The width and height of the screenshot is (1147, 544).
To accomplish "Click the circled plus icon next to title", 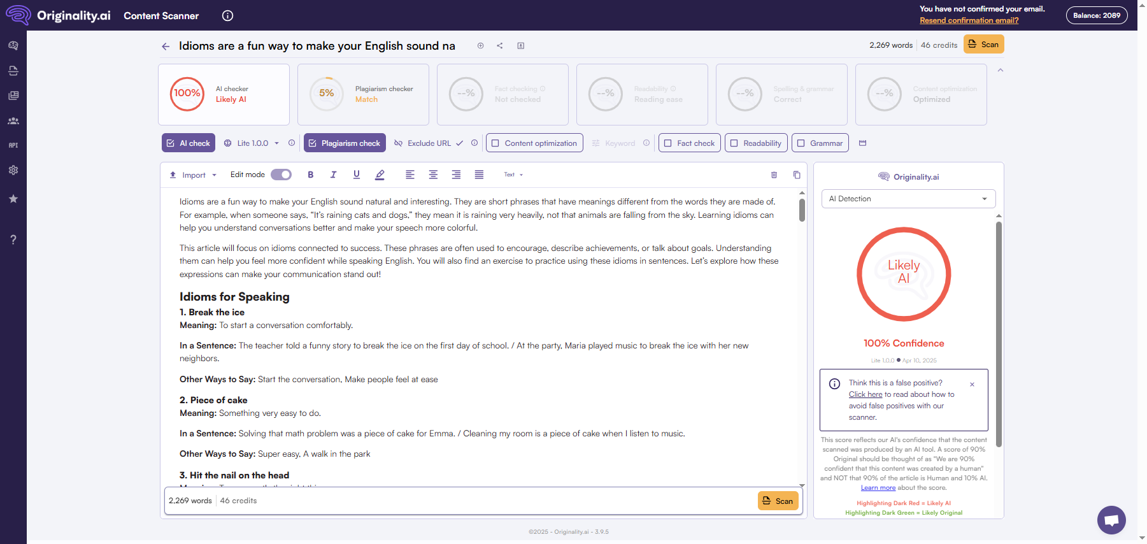I will pyautogui.click(x=481, y=46).
